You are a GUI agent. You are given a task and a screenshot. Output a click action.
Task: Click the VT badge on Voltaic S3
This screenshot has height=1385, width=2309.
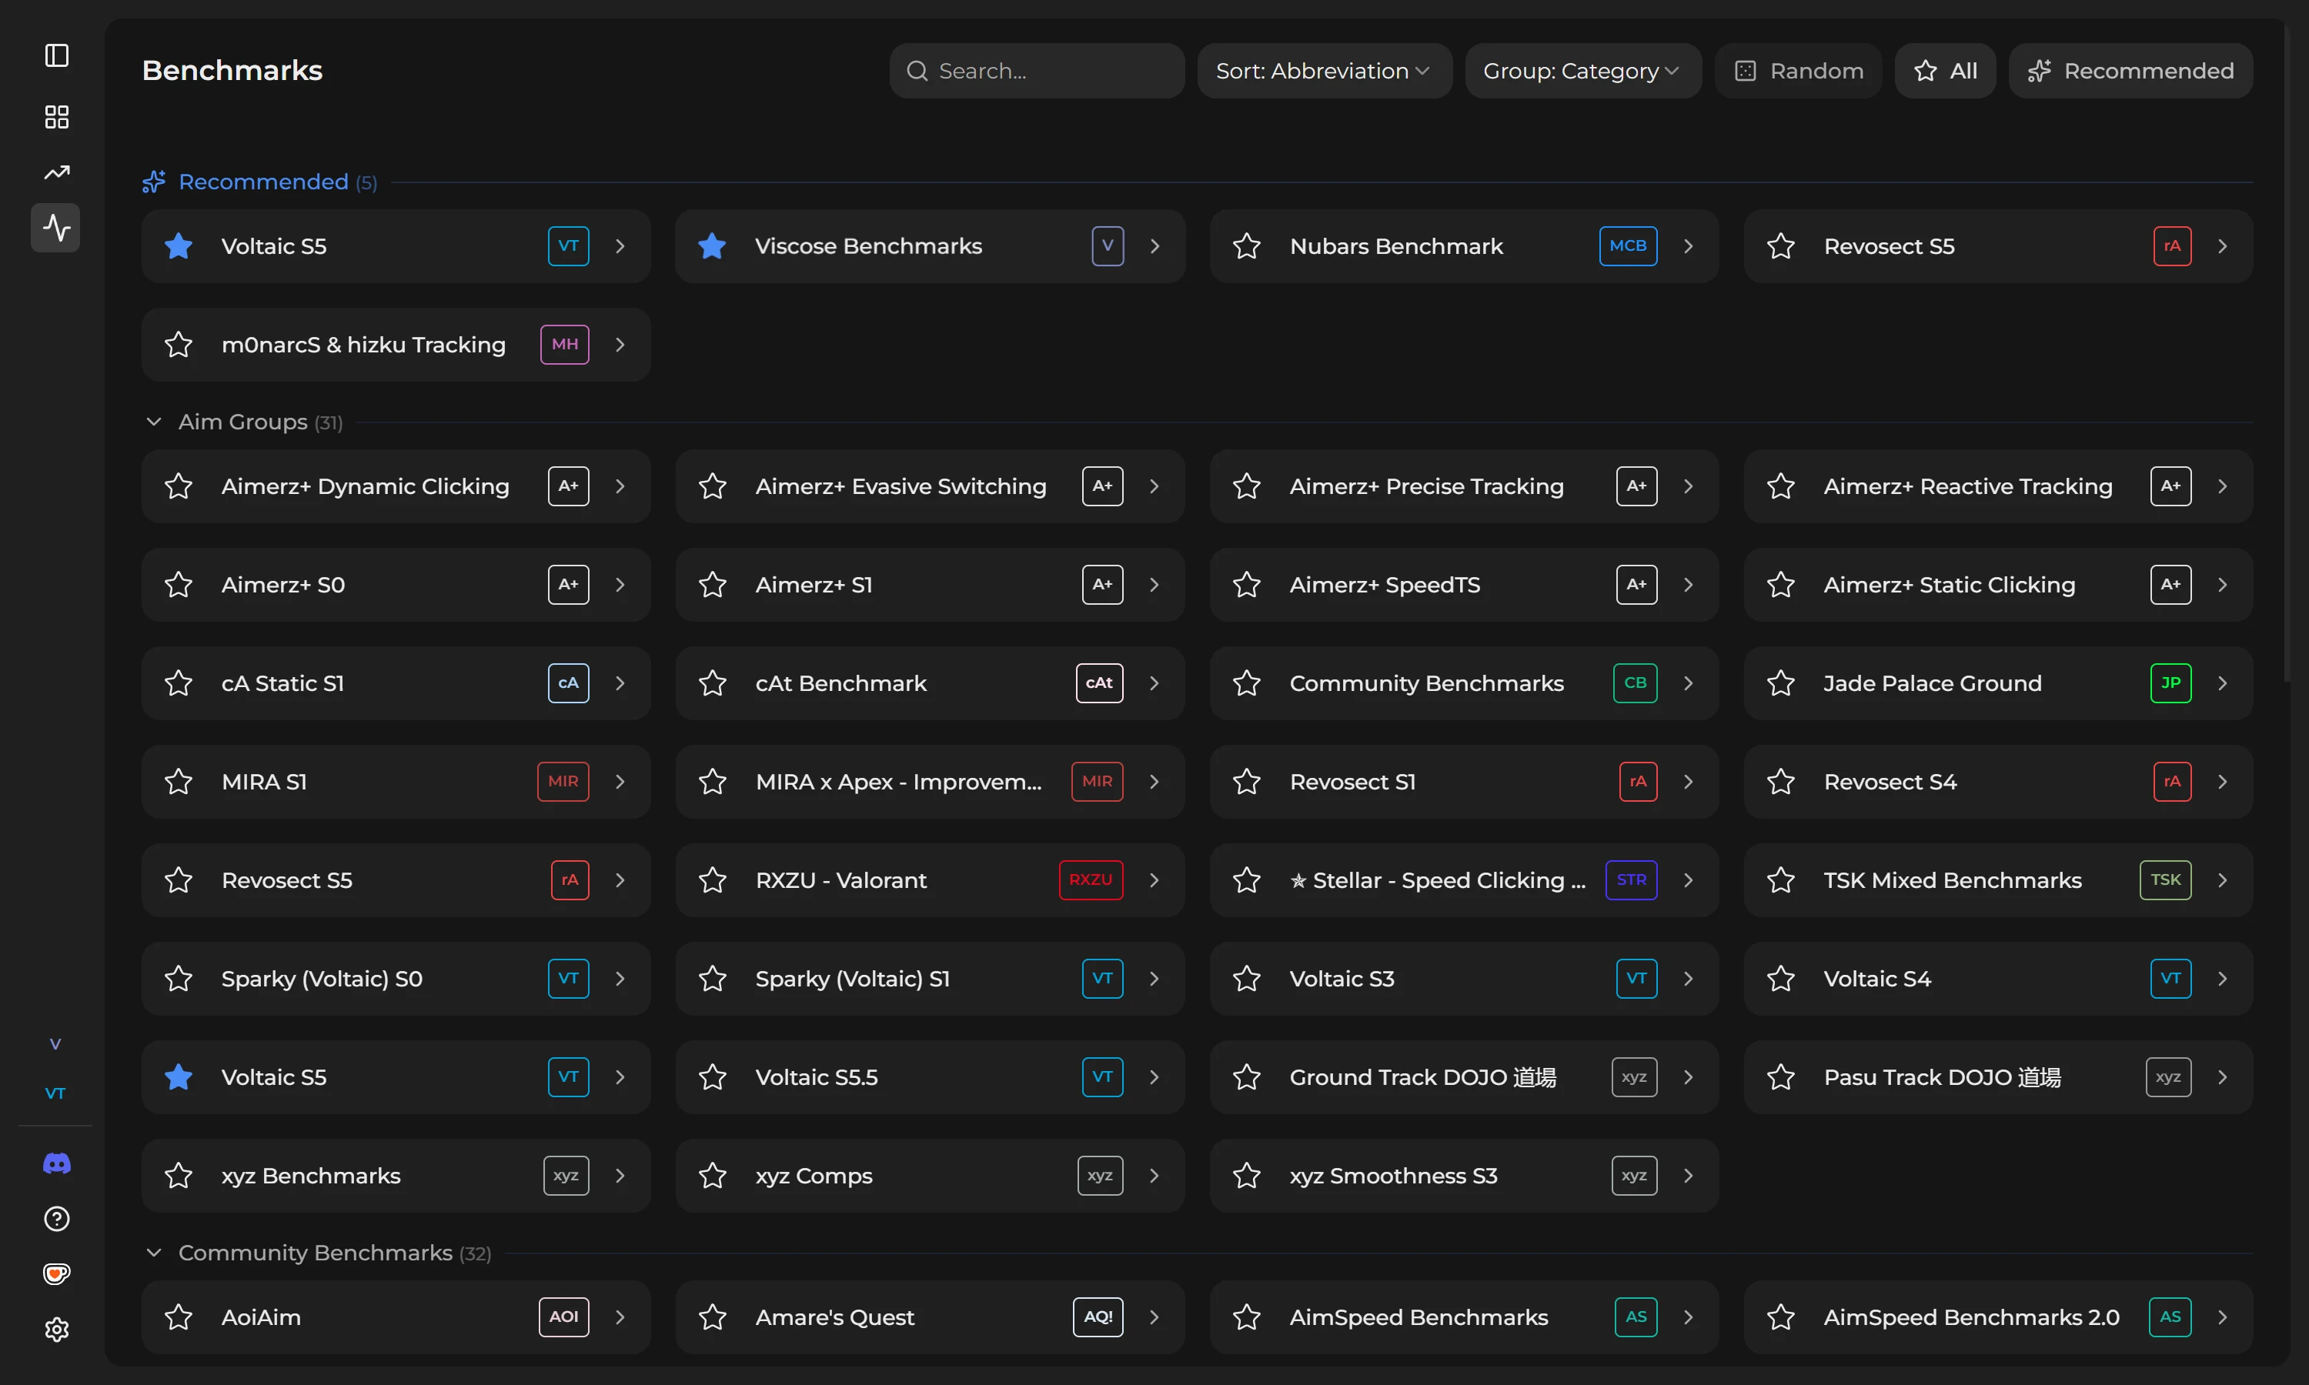tap(1636, 978)
